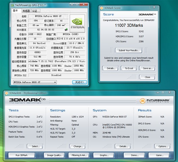Close the 3DMark Score window with title X
This screenshot has height=162, width=178.
pyautogui.click(x=154, y=7)
